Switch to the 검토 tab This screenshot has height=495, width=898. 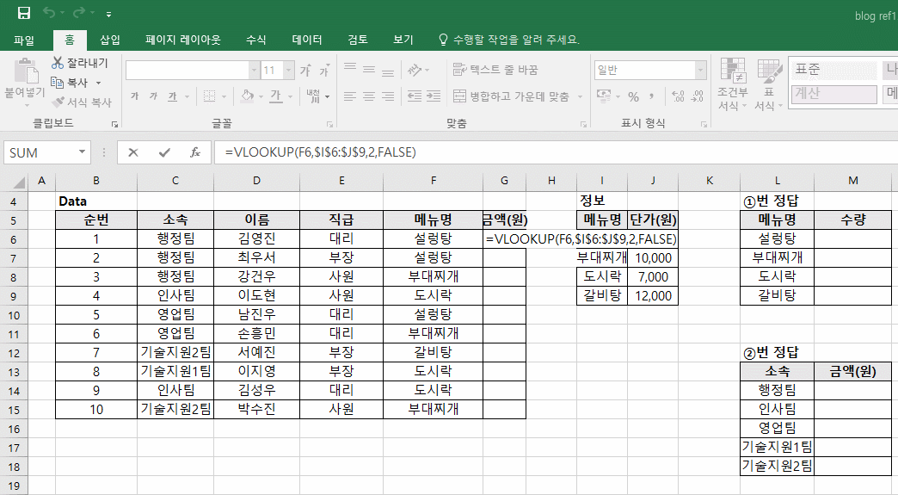coord(357,40)
